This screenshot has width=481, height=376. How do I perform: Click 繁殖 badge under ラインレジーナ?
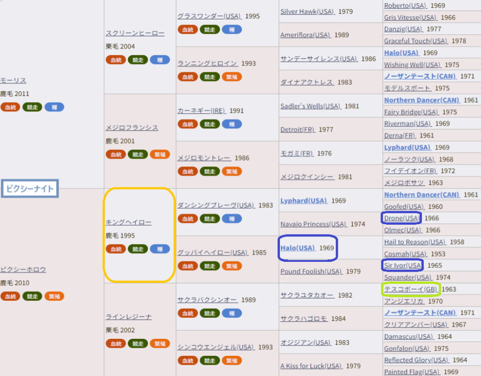click(x=160, y=344)
